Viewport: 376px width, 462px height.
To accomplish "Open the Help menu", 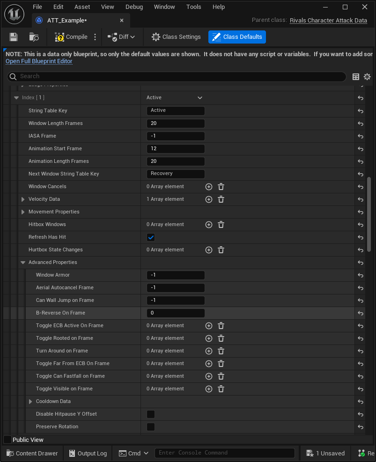I will click(x=218, y=7).
